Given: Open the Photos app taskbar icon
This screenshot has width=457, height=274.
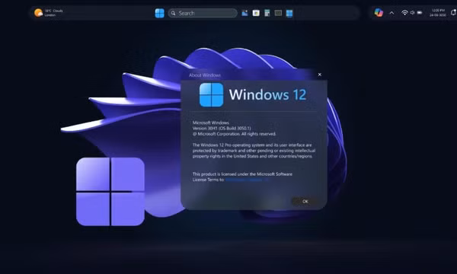Looking at the screenshot, I should click(x=244, y=13).
